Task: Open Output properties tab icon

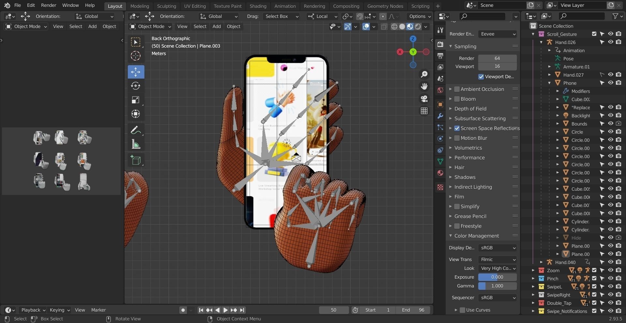Action: click(x=440, y=56)
